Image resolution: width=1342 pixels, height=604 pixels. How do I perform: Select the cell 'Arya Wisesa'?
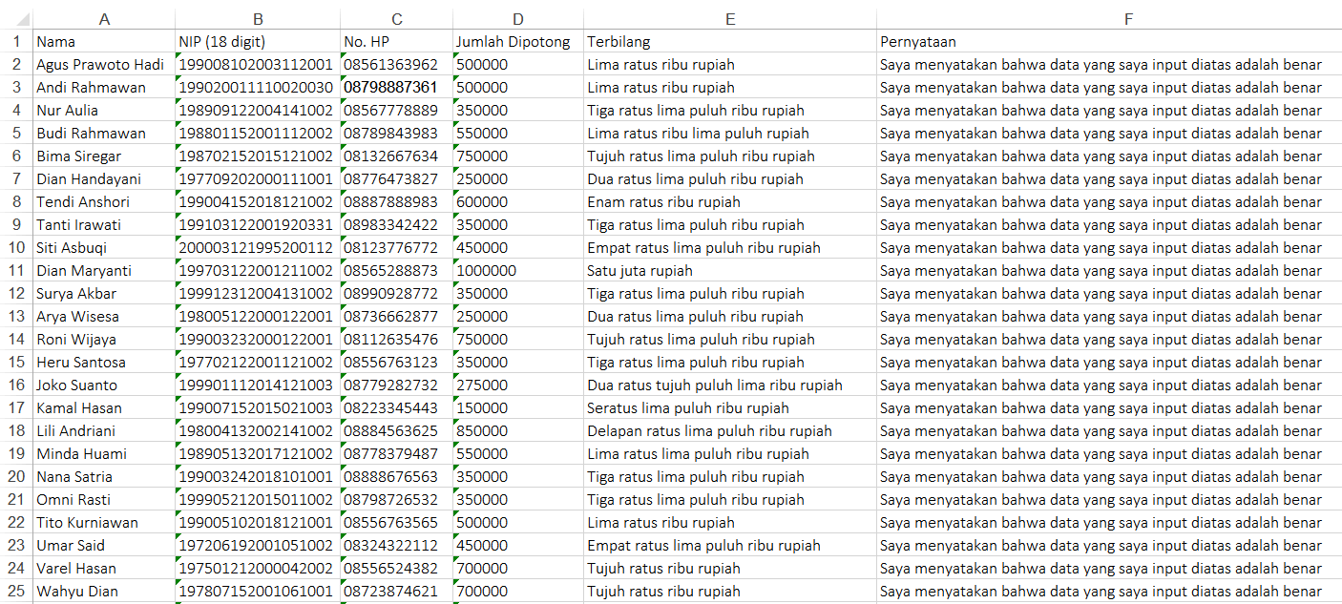coord(104,317)
